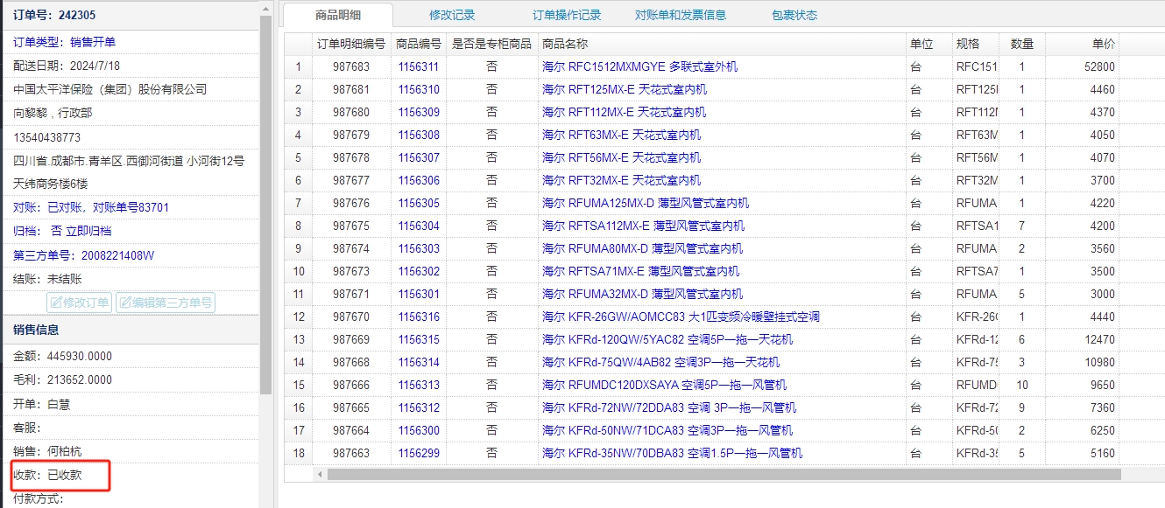The image size is (1165, 508).
Task: Click the 修改订单 button
Action: (80, 303)
